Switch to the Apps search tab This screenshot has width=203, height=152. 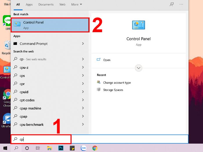tap(29, 5)
